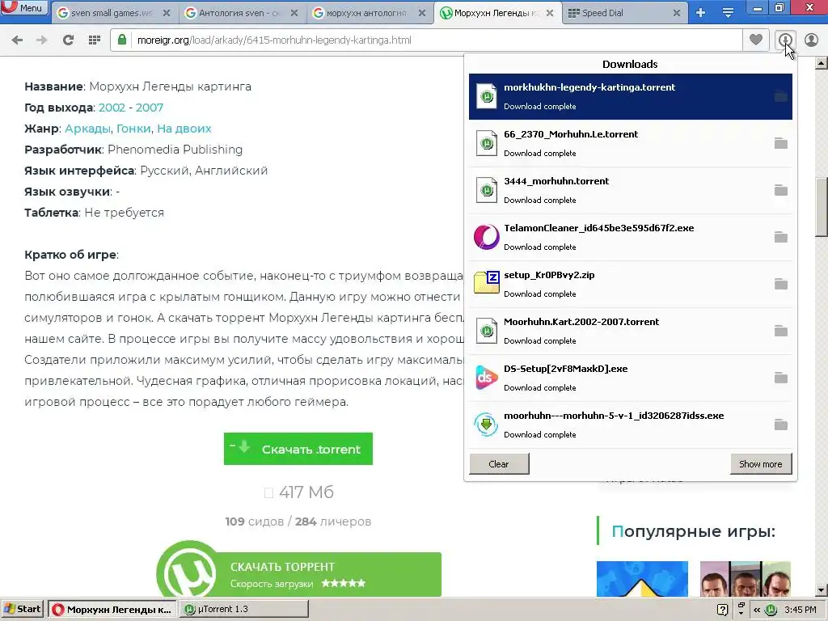Open the 2007 year link
This screenshot has width=828, height=621.
[150, 108]
